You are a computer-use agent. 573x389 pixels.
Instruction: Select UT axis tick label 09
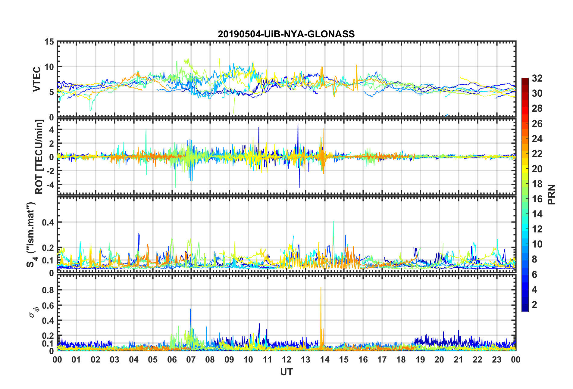[229, 359]
